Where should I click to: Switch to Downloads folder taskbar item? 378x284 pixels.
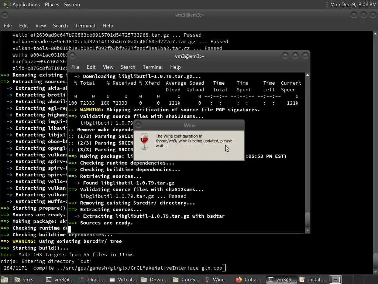[154, 280]
